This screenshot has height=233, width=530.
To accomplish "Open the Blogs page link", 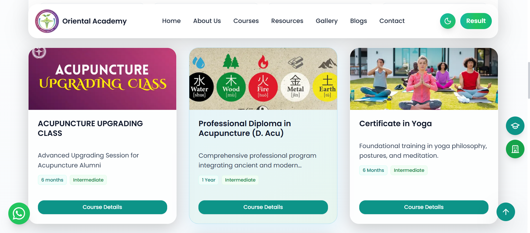I will click(x=358, y=21).
